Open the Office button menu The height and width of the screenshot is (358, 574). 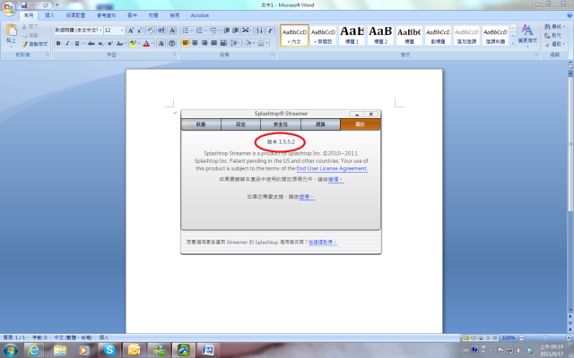click(x=8, y=9)
